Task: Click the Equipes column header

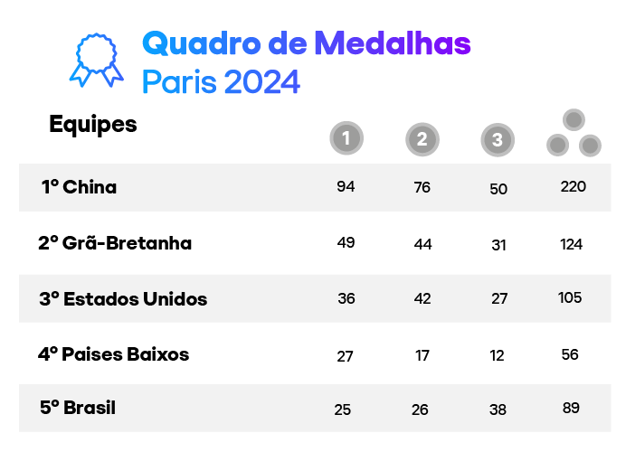Action: [x=93, y=124]
